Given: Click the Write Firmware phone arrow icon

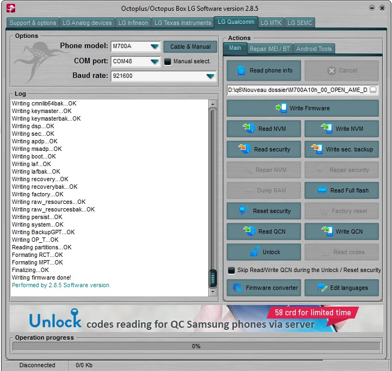Looking at the screenshot, I should [x=281, y=108].
